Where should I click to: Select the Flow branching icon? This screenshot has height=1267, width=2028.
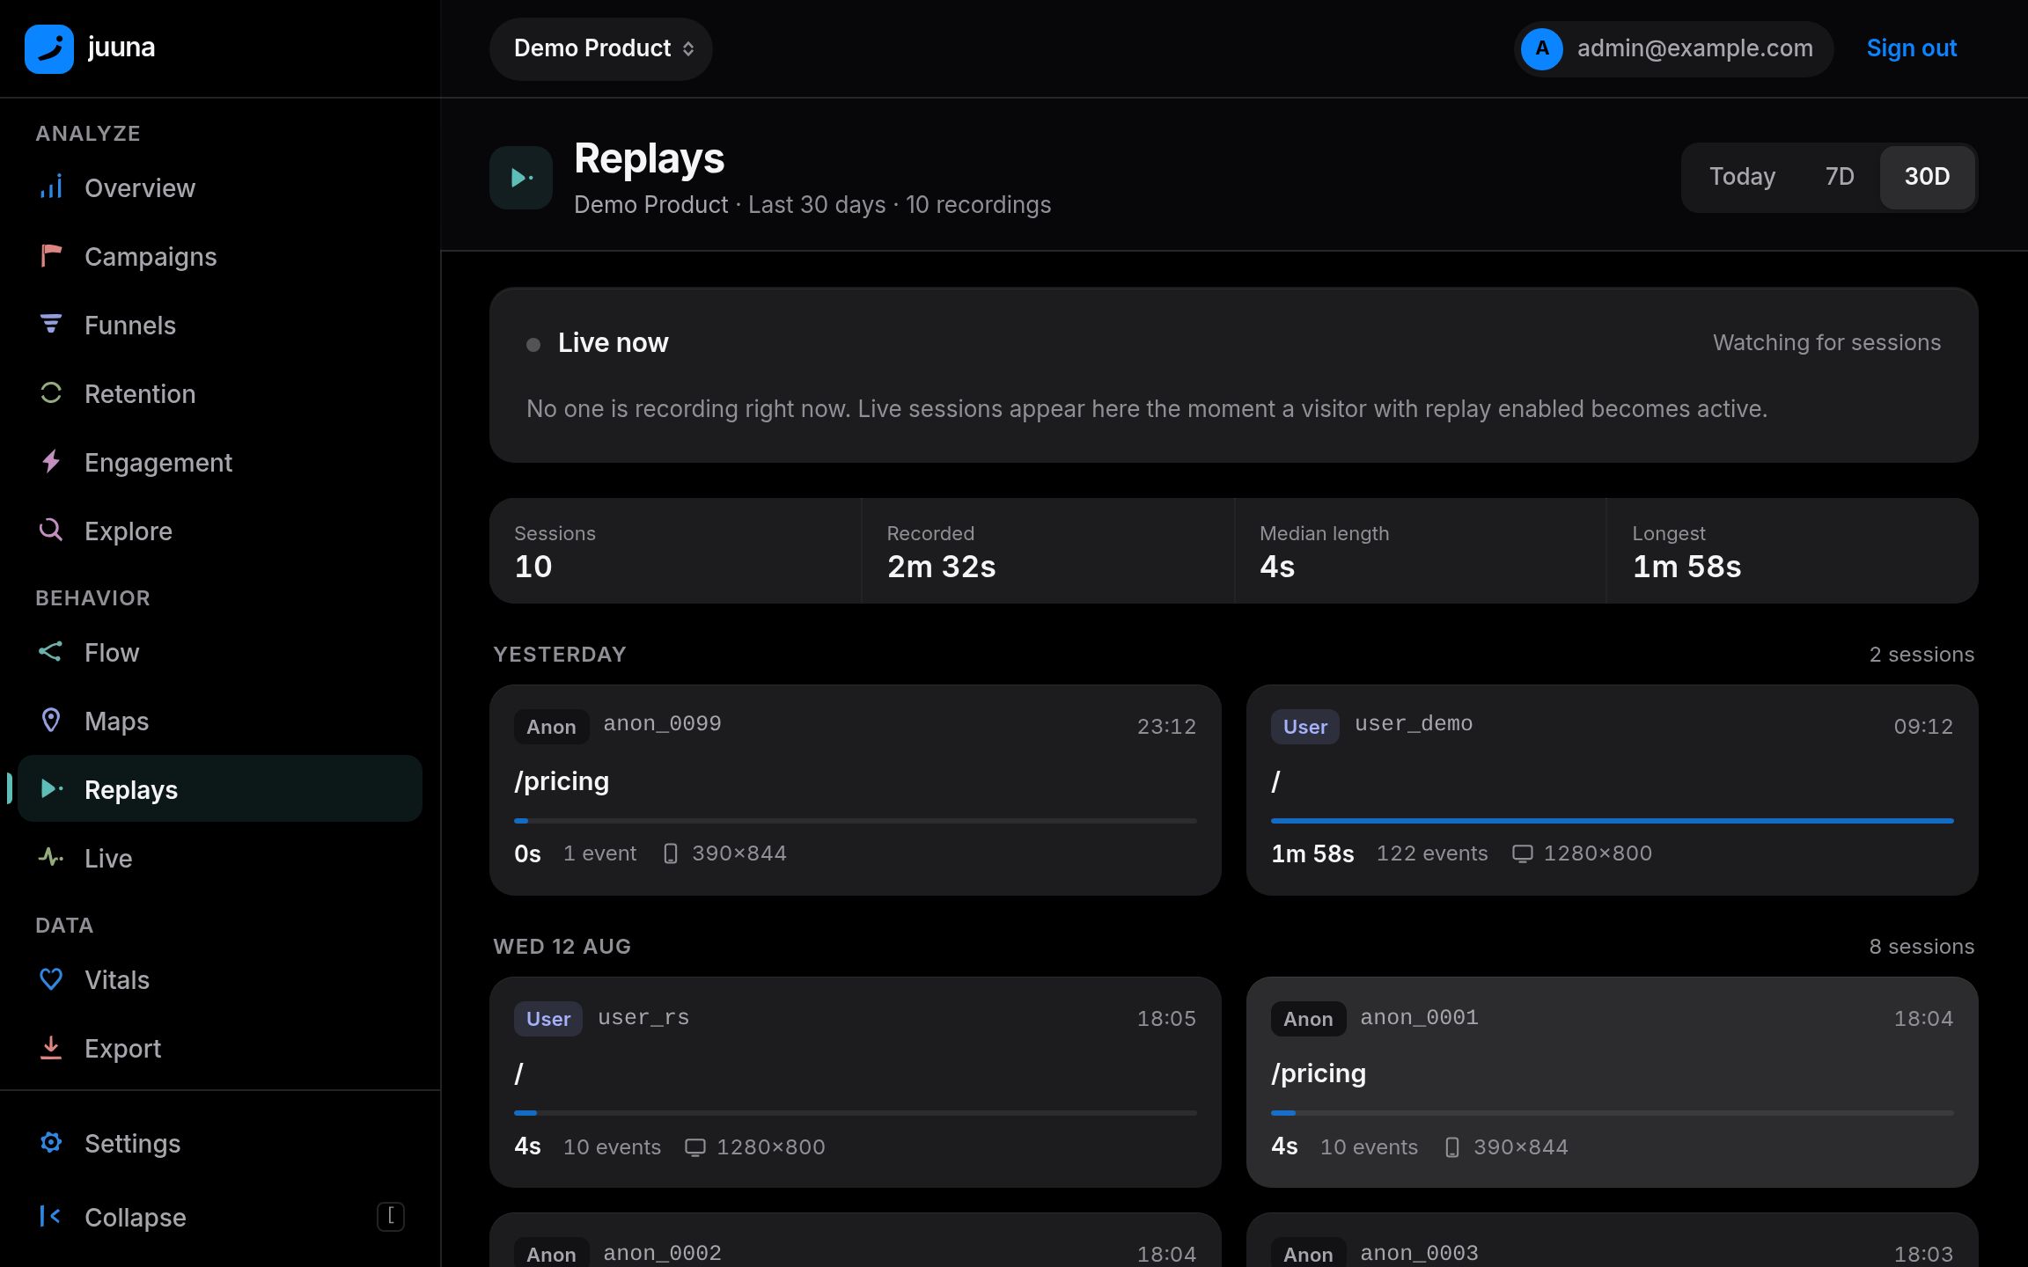tap(51, 652)
